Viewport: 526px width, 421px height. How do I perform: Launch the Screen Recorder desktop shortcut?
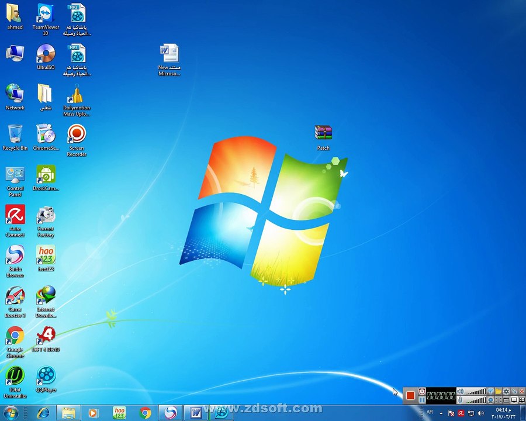tap(77, 140)
